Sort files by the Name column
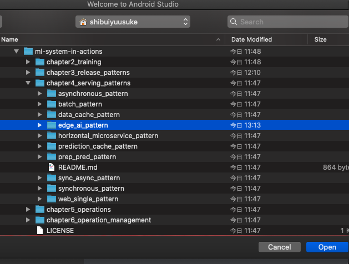This screenshot has width=349, height=264. tap(112, 39)
